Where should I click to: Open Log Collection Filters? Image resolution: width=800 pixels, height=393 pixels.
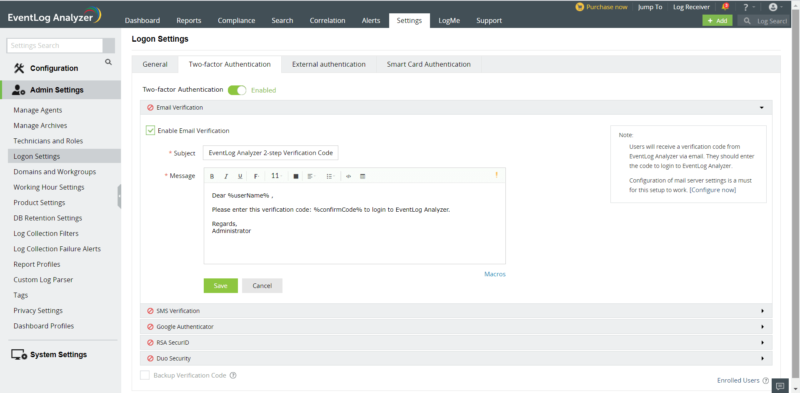[46, 233]
